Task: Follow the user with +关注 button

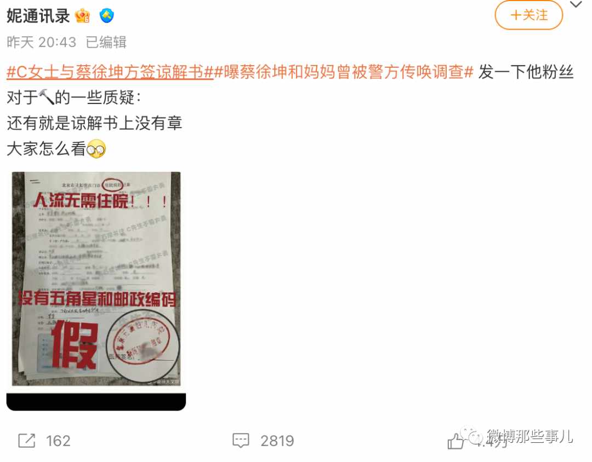Action: [528, 15]
